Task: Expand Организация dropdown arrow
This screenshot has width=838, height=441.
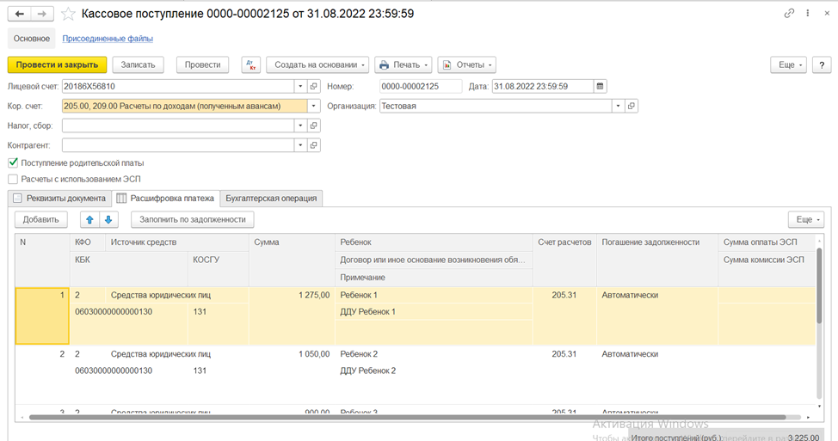Action: [x=618, y=106]
